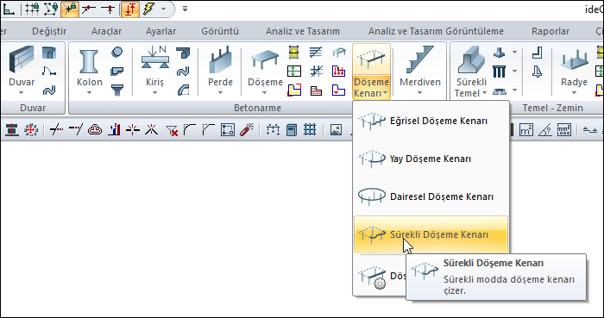Screen dimensions: 604x318
Task: Select the Kiriş beam tool icon
Action: (154, 59)
